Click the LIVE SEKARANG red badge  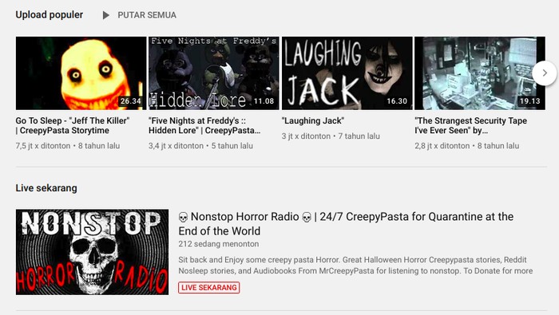tap(209, 288)
